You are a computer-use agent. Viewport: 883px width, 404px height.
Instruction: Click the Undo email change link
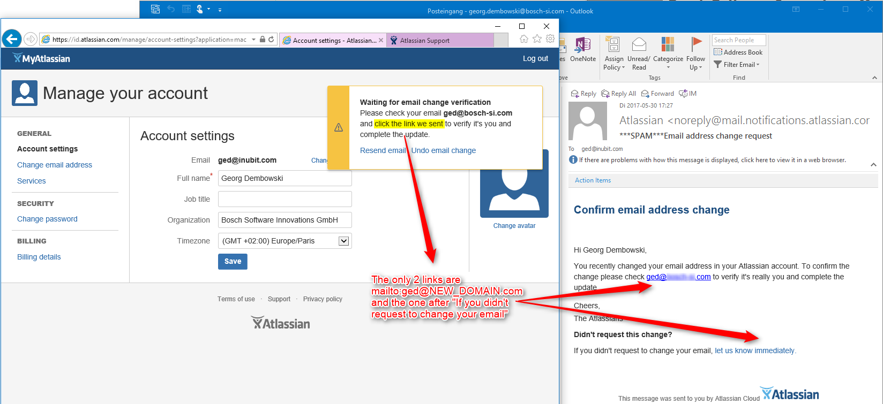click(444, 150)
